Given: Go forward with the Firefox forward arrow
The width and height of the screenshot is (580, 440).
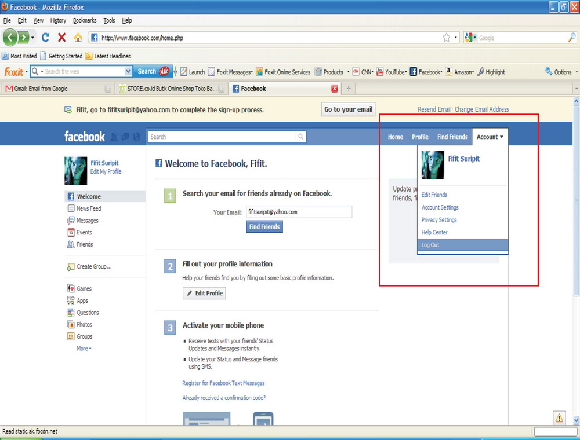Looking at the screenshot, I should point(23,37).
